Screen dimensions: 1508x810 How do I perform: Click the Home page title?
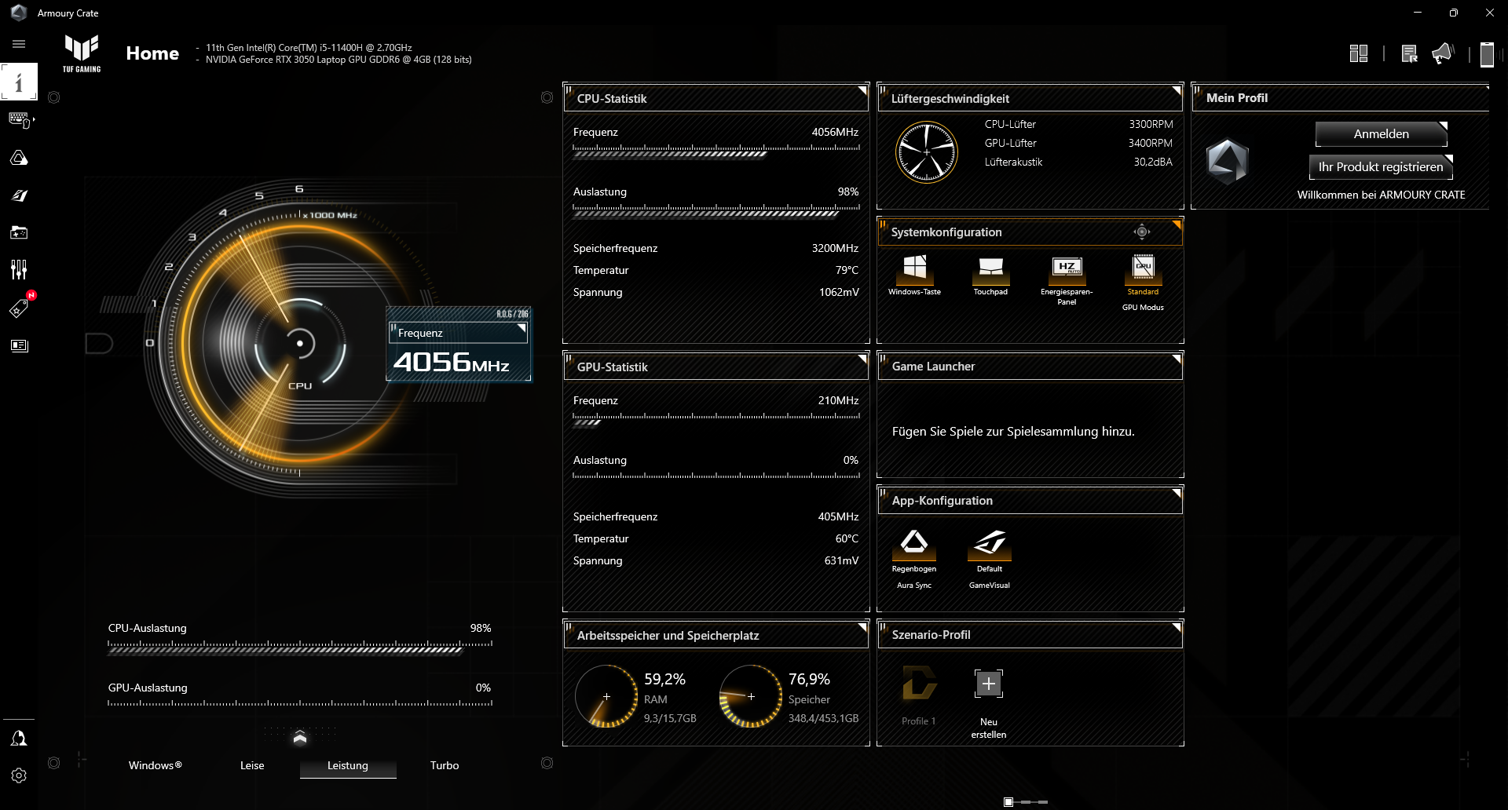pyautogui.click(x=152, y=53)
